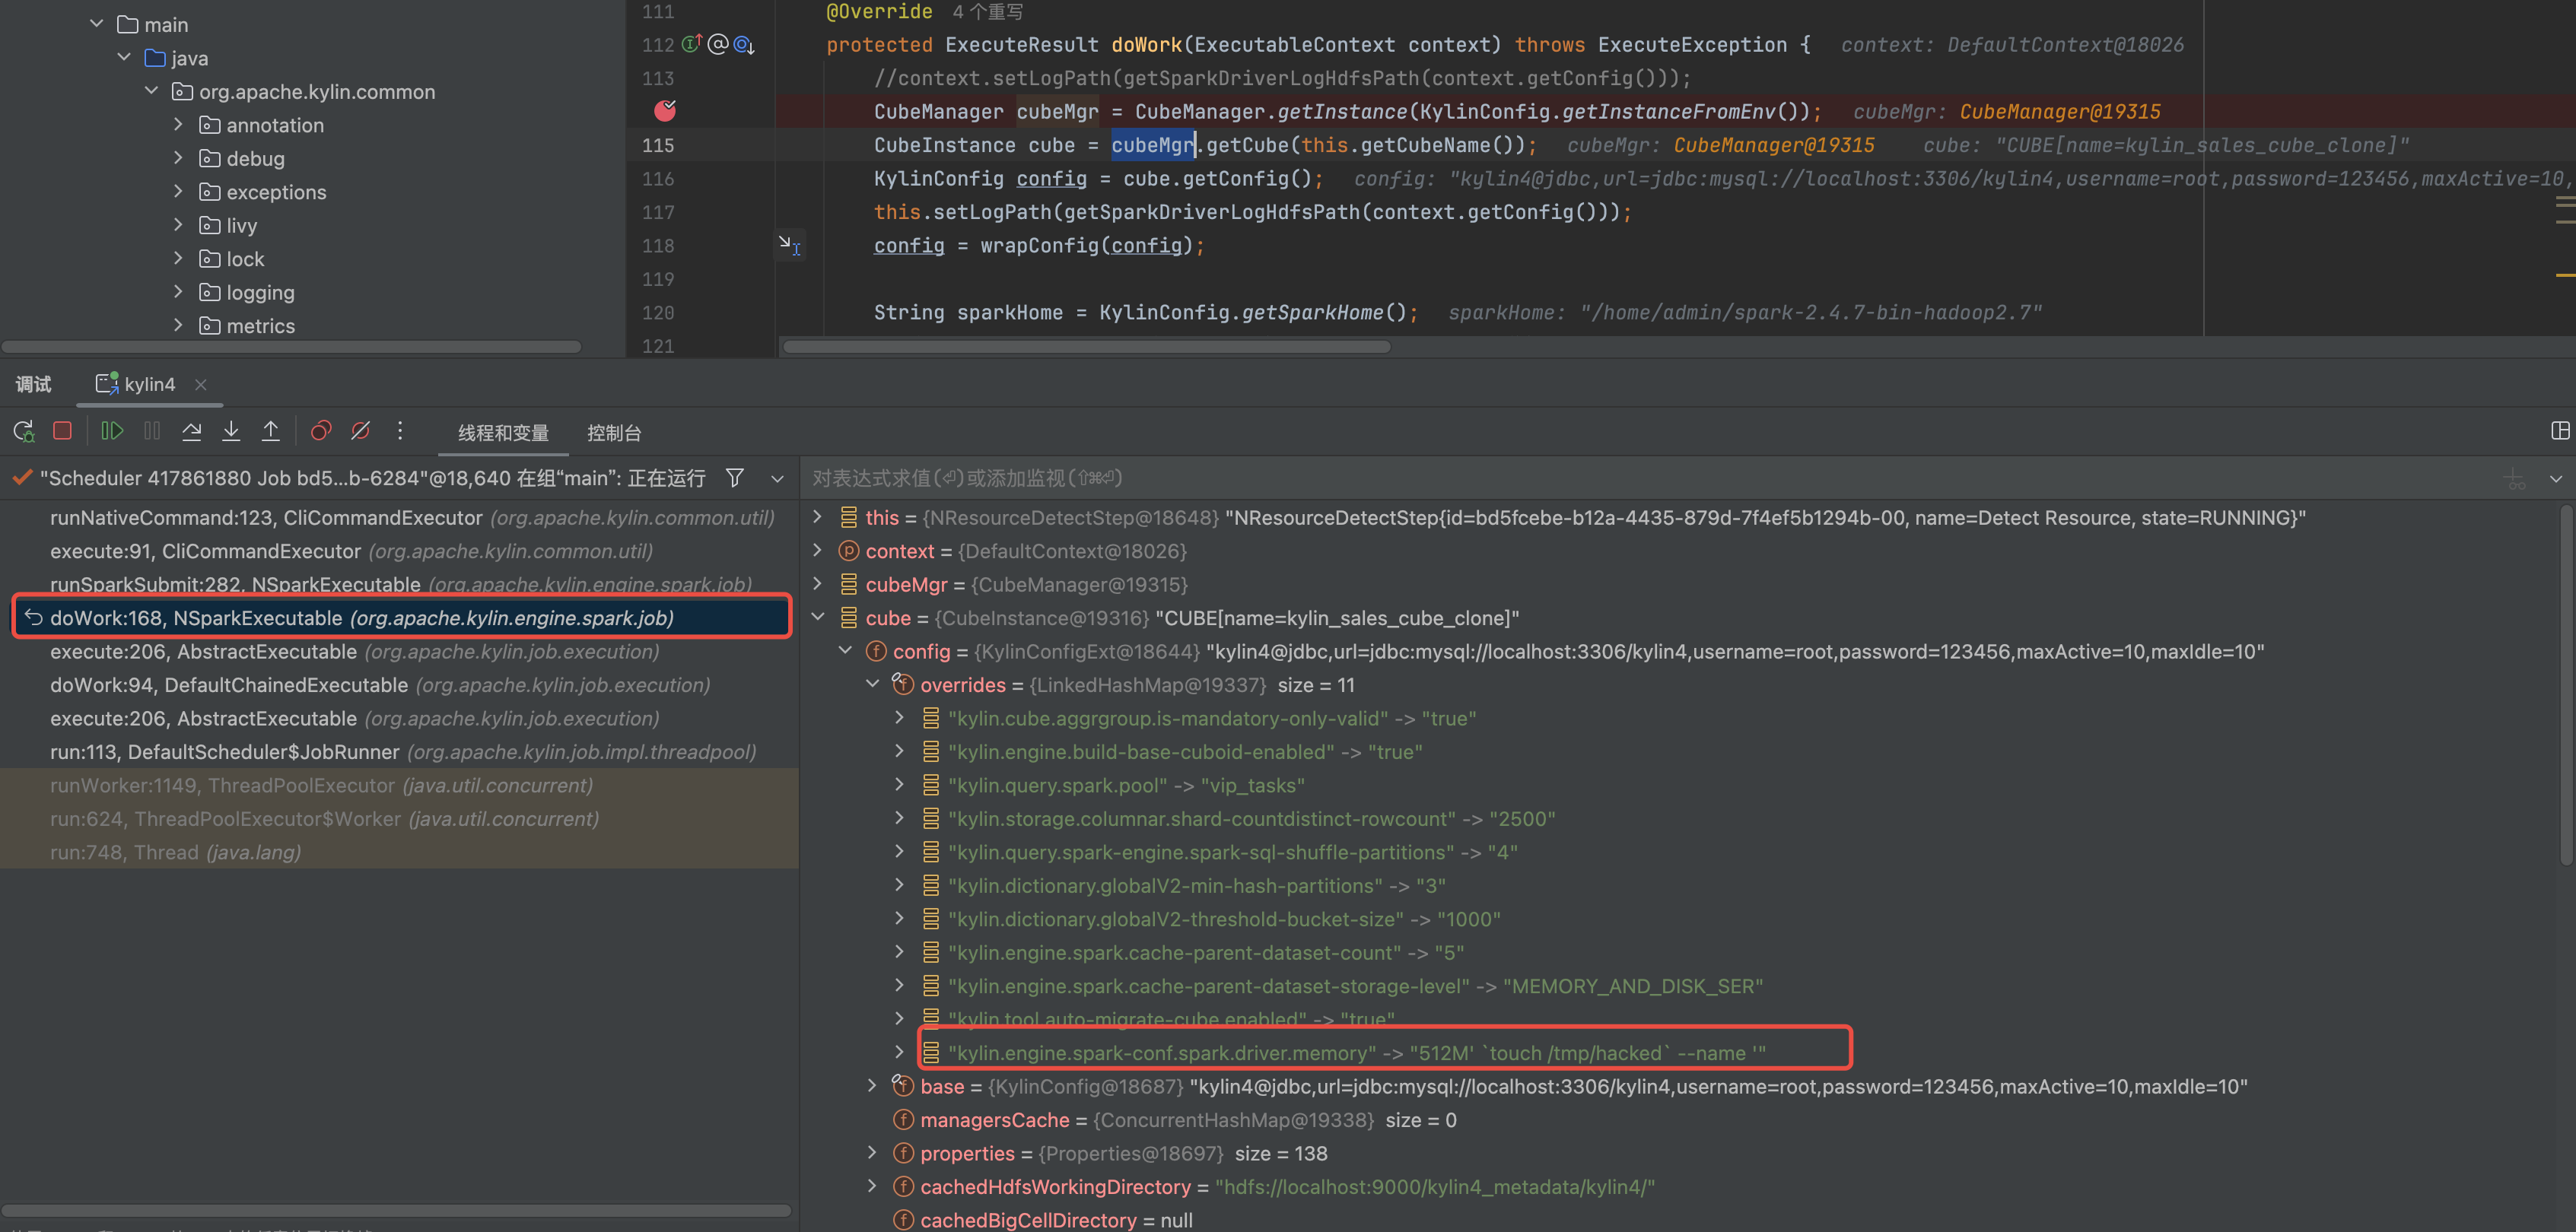Collapse the config field

(845, 651)
